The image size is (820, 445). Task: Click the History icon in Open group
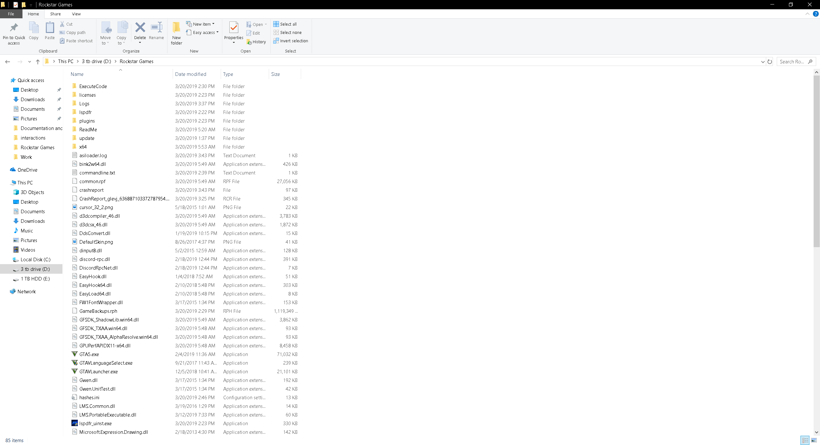[x=256, y=42]
